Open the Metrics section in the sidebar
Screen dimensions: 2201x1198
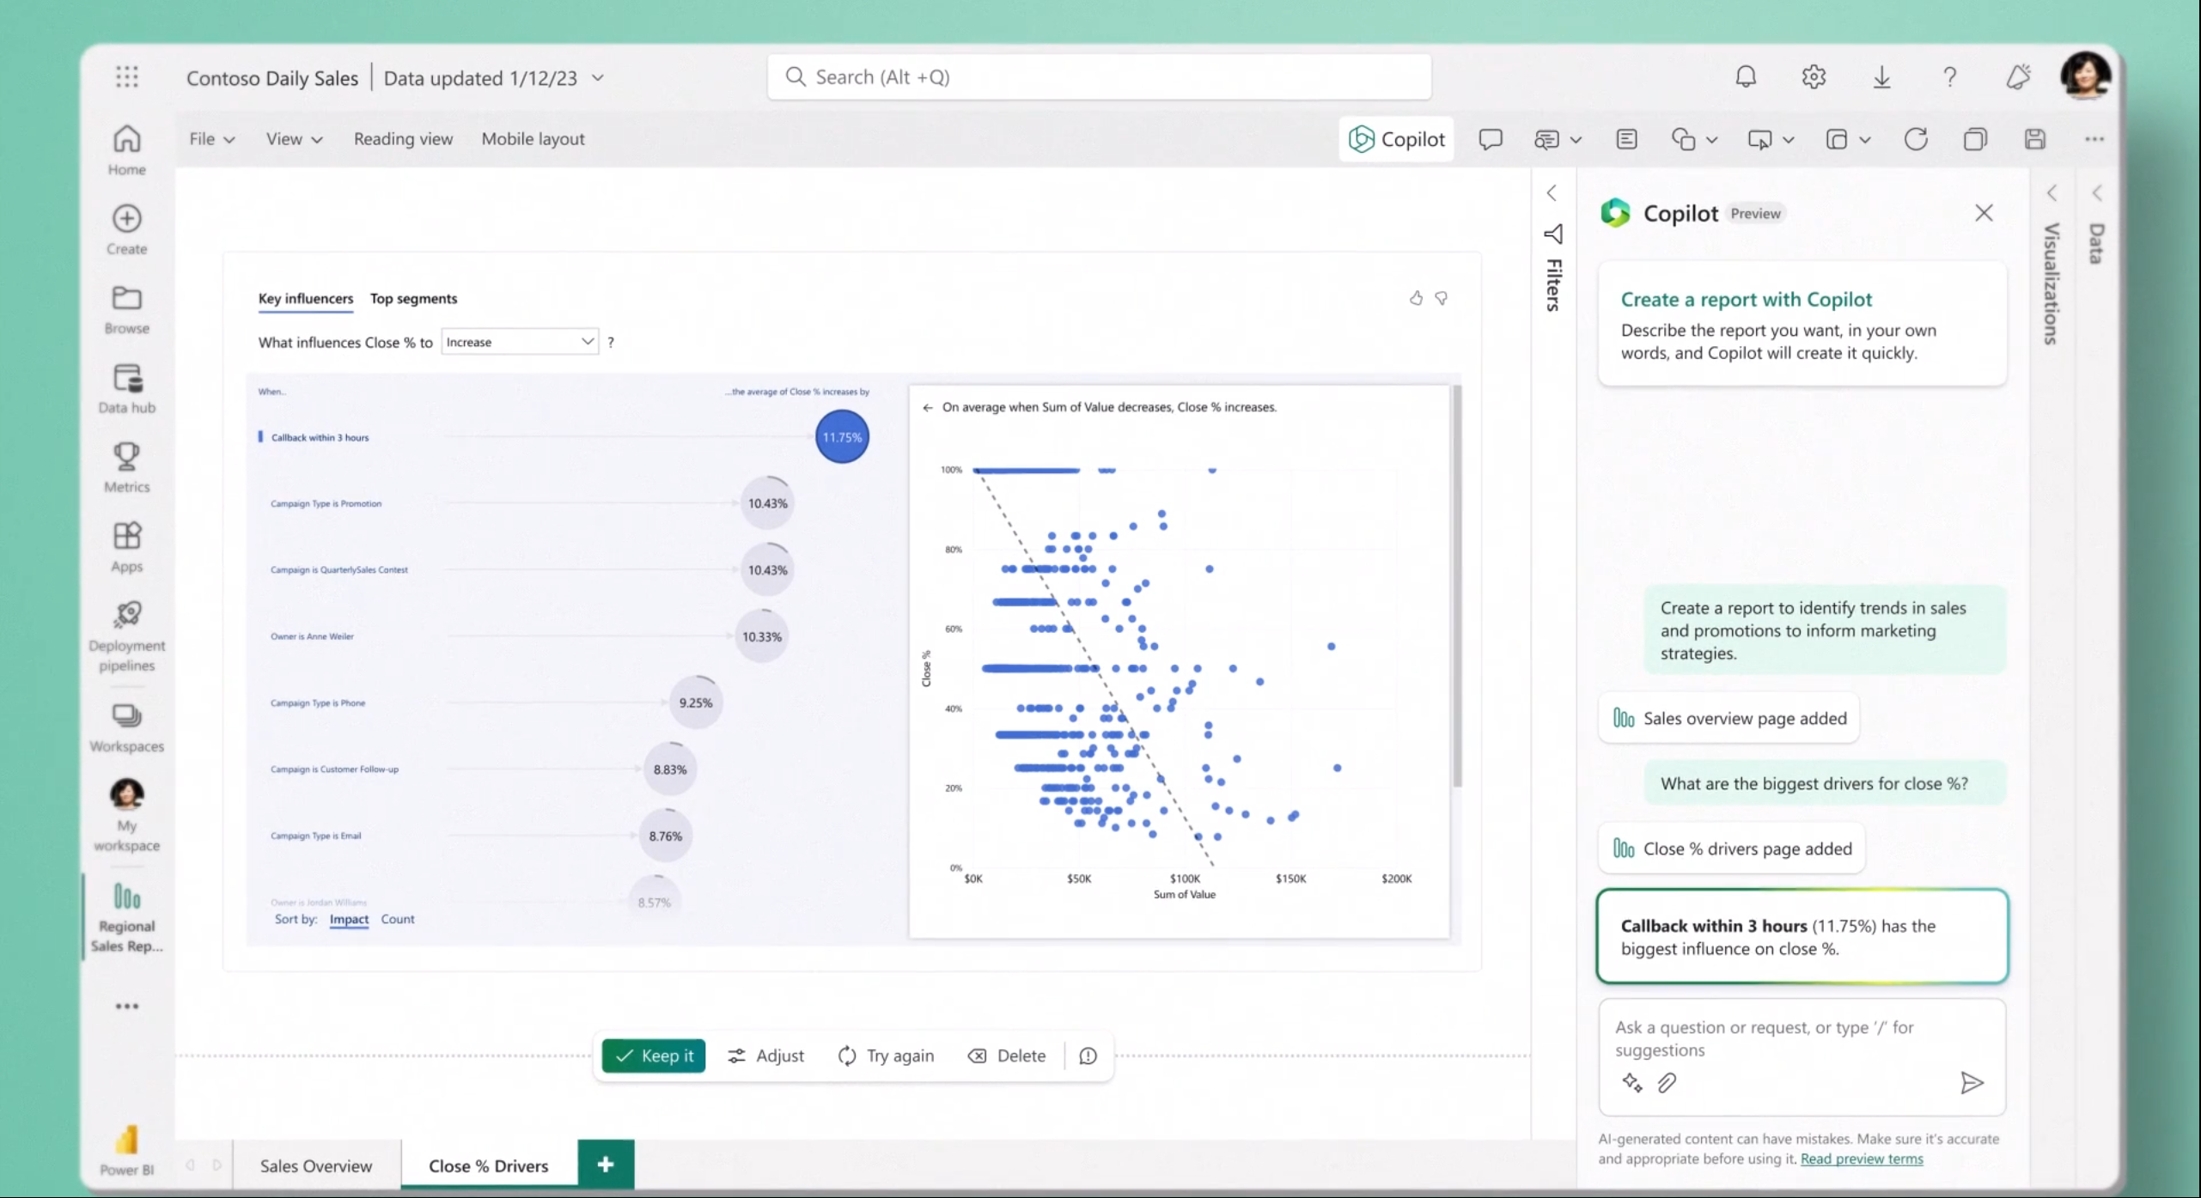(126, 466)
